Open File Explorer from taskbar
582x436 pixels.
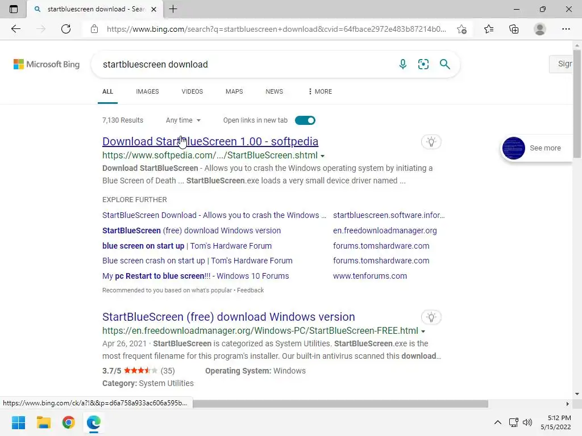pyautogui.click(x=43, y=422)
